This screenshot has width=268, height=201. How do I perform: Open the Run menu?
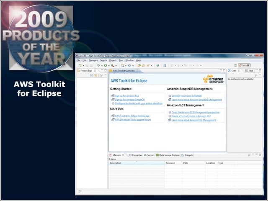click(x=121, y=60)
